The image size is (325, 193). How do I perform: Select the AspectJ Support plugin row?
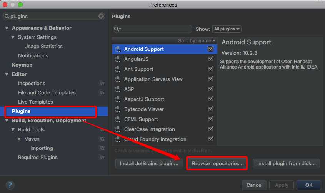click(x=165, y=99)
